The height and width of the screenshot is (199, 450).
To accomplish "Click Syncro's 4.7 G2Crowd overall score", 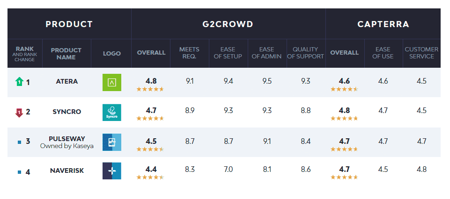I will pyautogui.click(x=151, y=111).
